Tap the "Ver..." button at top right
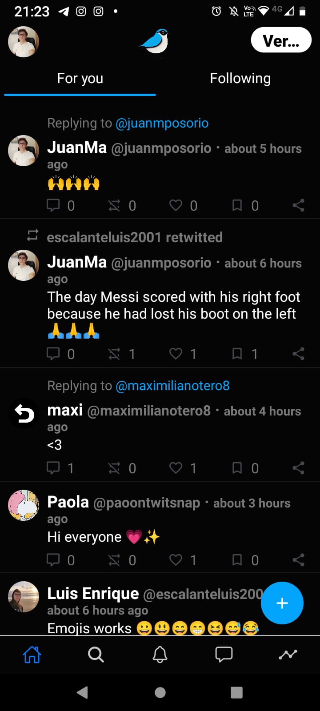 (x=281, y=40)
